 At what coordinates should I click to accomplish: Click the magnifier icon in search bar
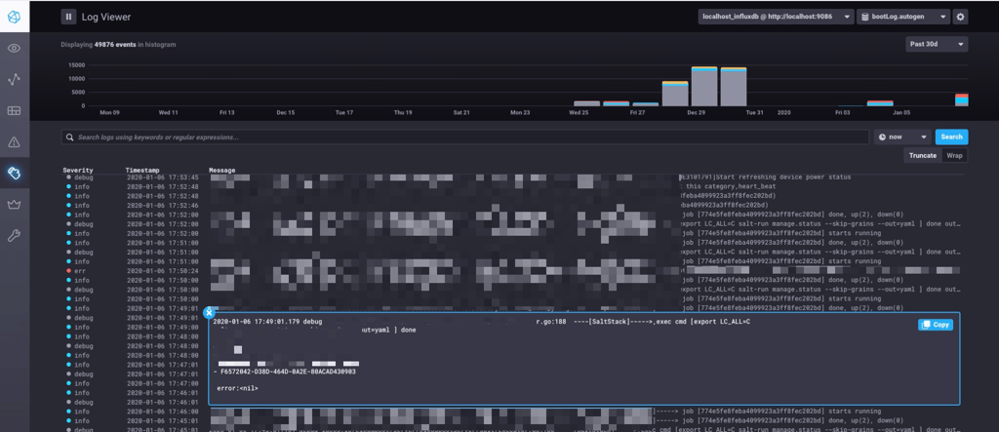tap(69, 137)
